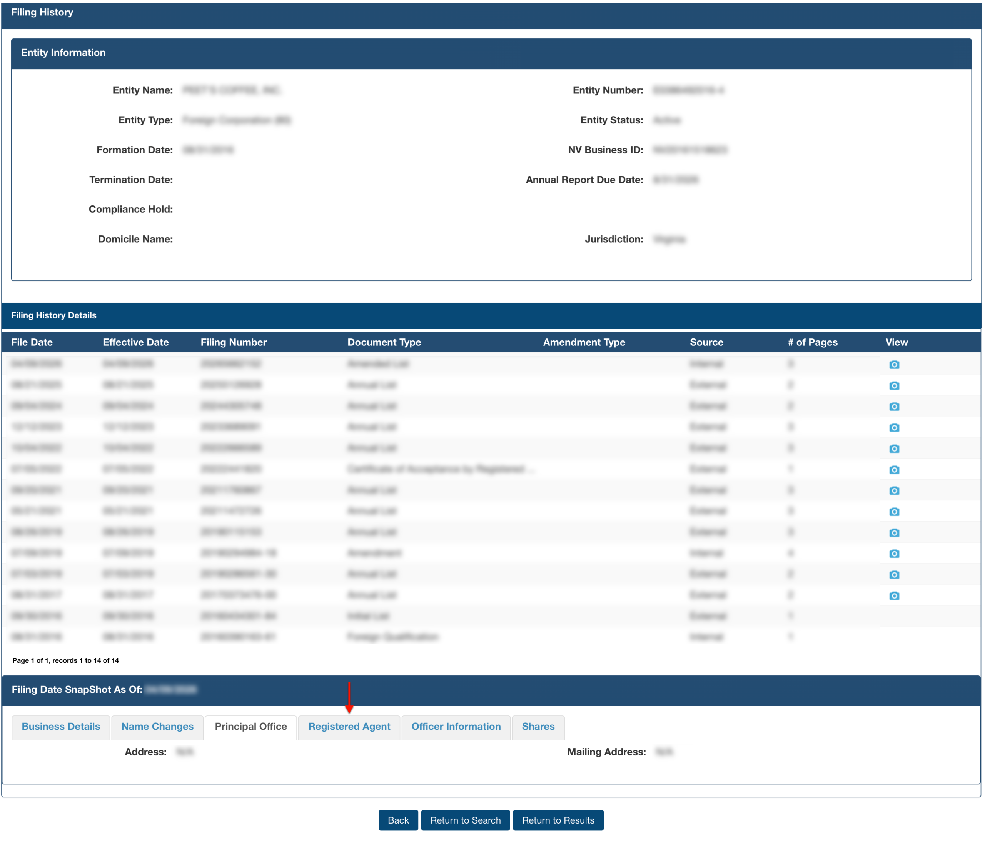Screen dimensions: 985x857
Task: Click the 'Mailing Address:' label
Action: click(x=606, y=752)
